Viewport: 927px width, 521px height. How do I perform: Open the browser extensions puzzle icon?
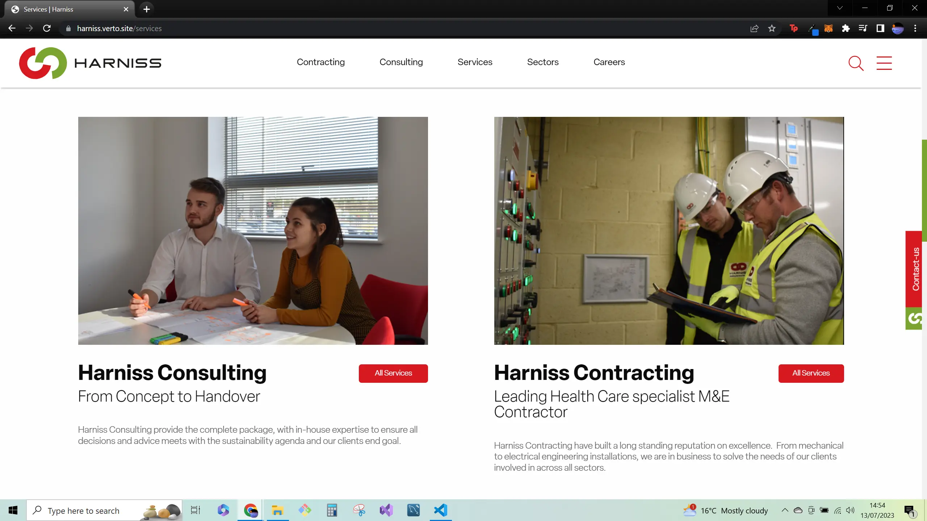pyautogui.click(x=846, y=28)
